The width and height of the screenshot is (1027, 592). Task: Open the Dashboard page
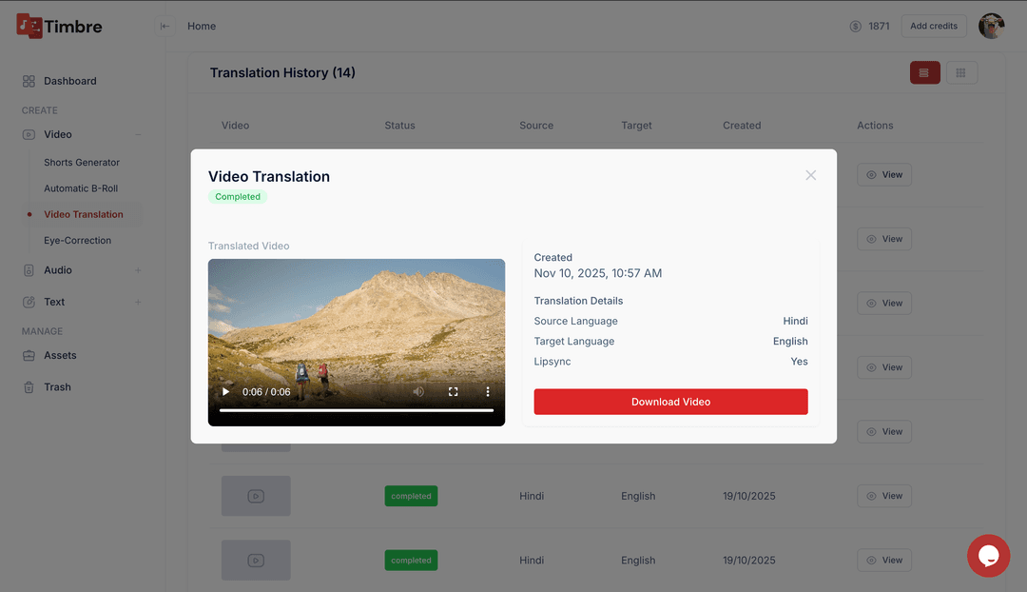click(69, 81)
